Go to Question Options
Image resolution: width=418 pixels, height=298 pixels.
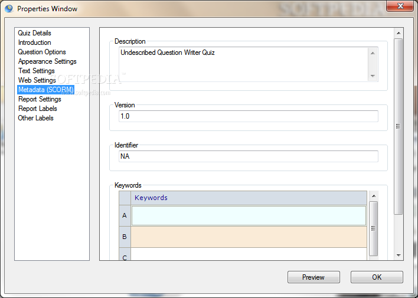tap(42, 52)
